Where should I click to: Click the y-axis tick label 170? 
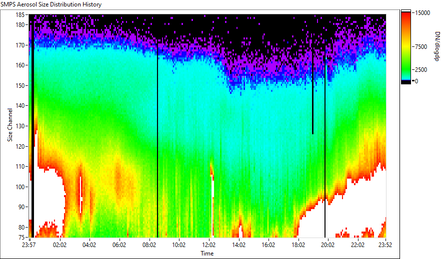(x=20, y=45)
